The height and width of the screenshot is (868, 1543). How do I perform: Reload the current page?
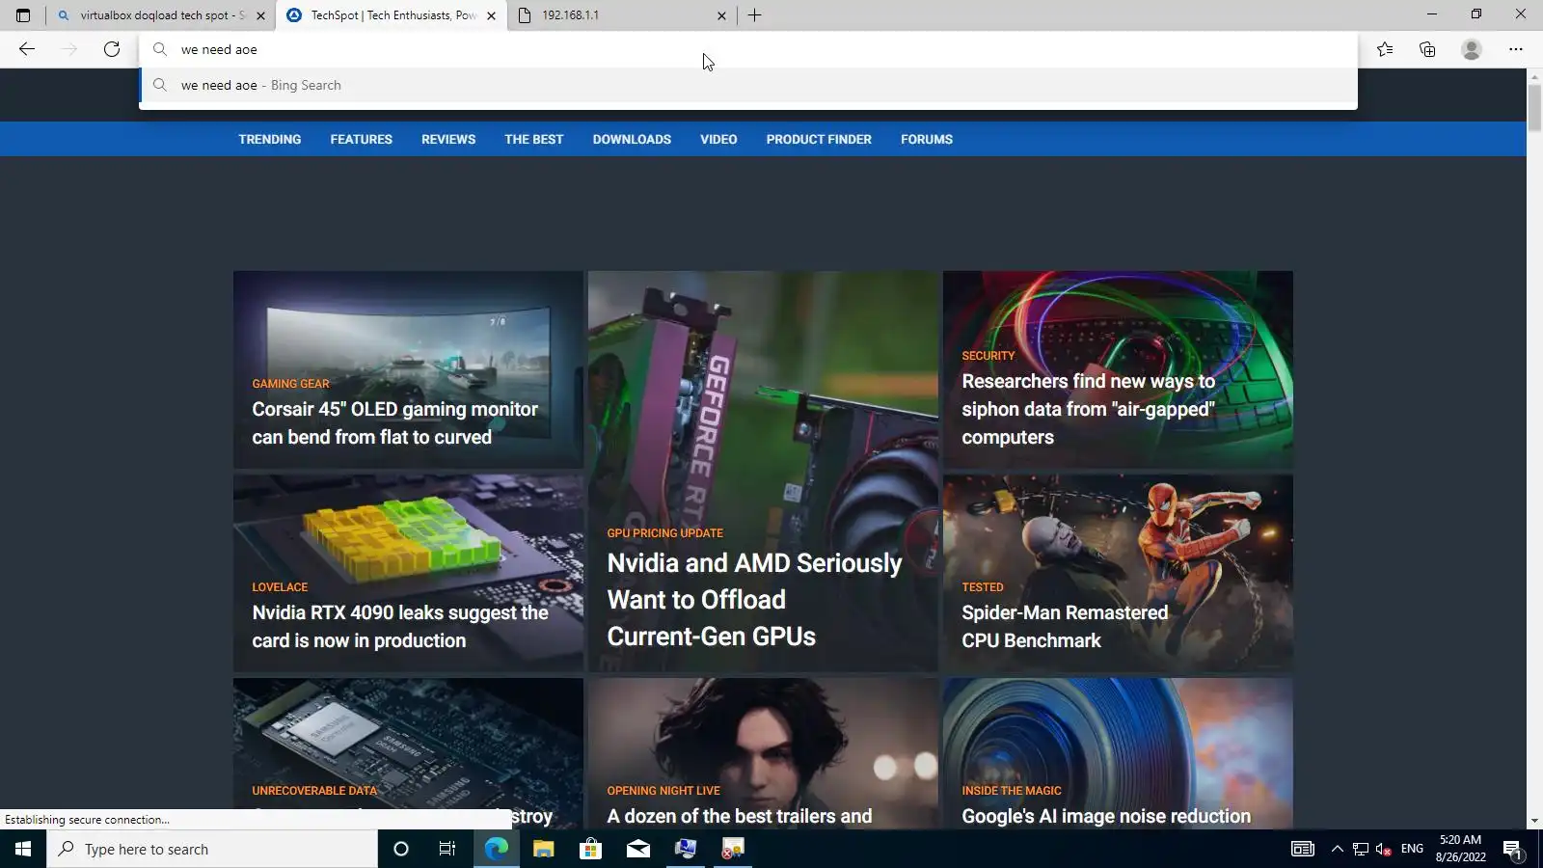pos(112,49)
